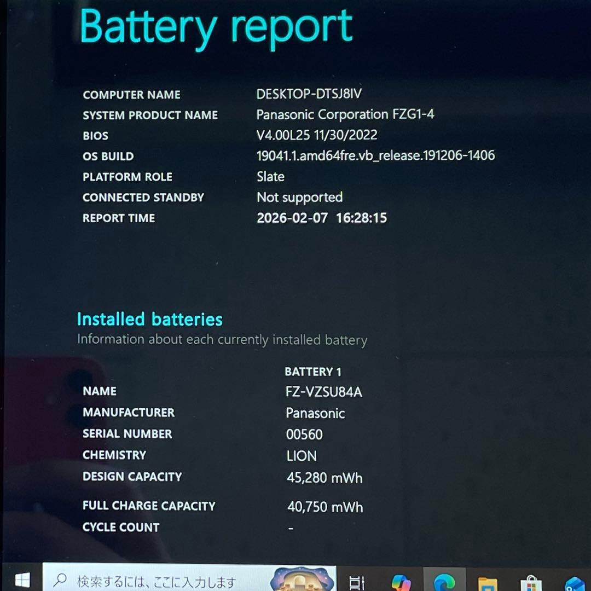
Task: Open the Windows Start menu
Action: pos(22,580)
